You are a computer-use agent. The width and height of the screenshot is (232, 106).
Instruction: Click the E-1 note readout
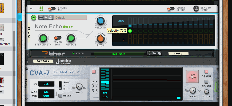[x=105, y=93]
